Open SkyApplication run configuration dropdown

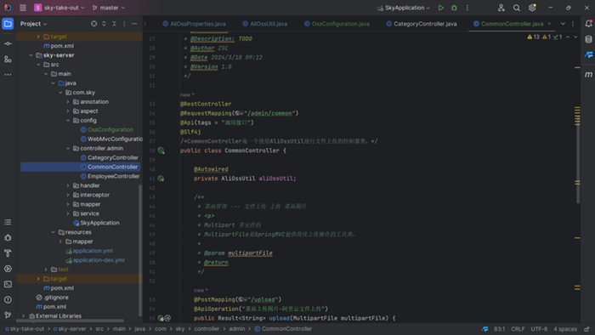click(404, 8)
